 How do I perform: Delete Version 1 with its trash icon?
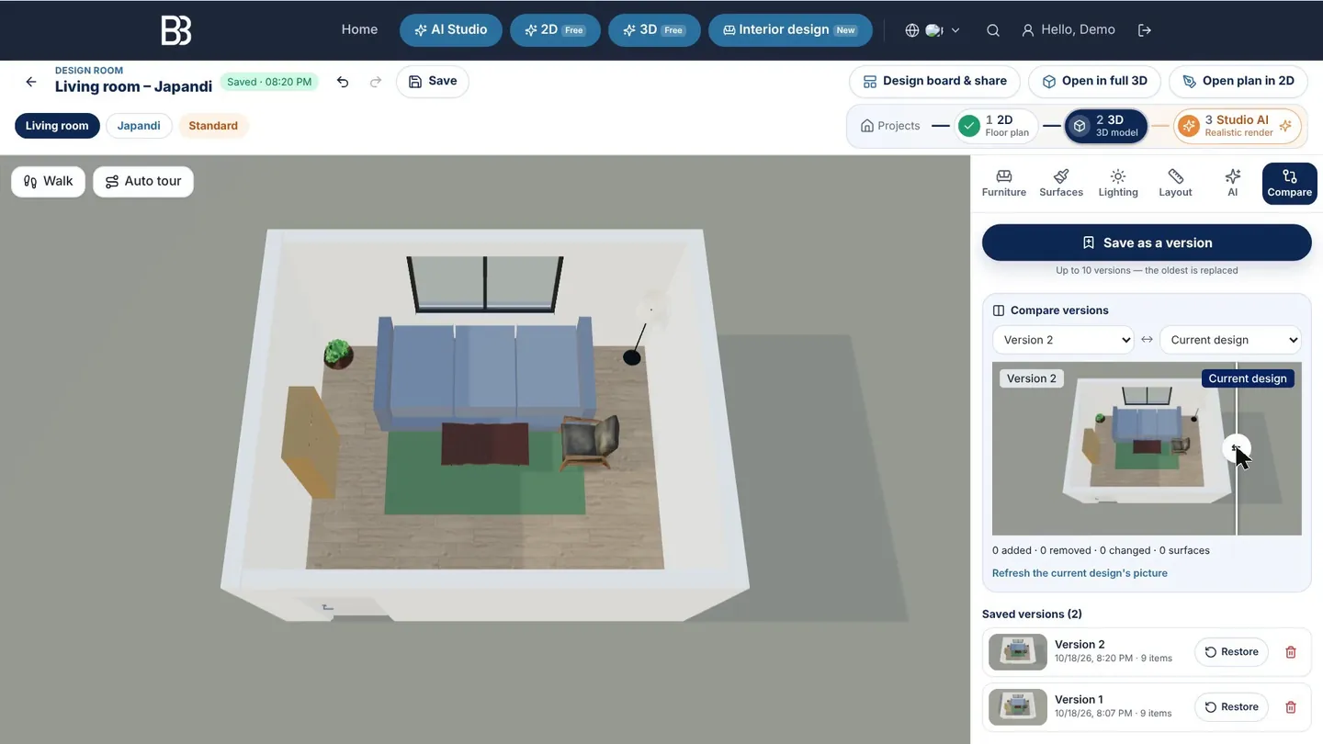(x=1291, y=707)
